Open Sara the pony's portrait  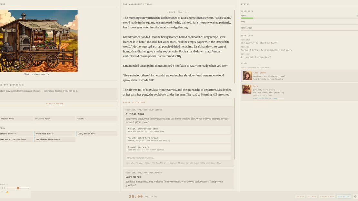point(247,89)
